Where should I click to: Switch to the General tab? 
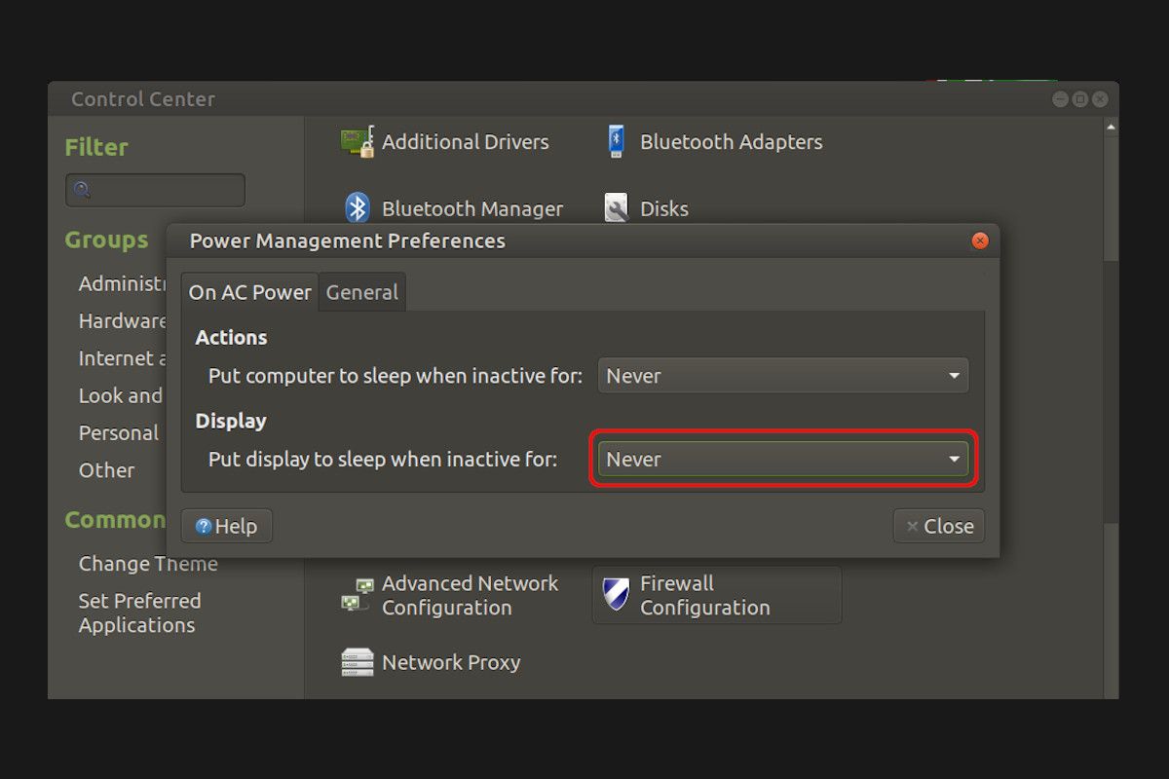(361, 292)
